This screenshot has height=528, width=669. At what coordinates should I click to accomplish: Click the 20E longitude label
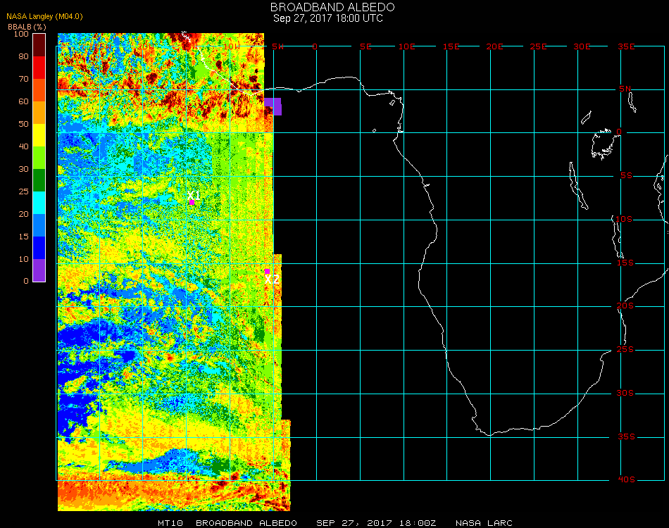tap(494, 46)
